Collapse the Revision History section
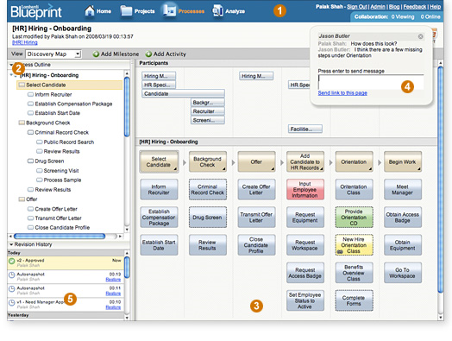The image size is (452, 341). click(11, 244)
